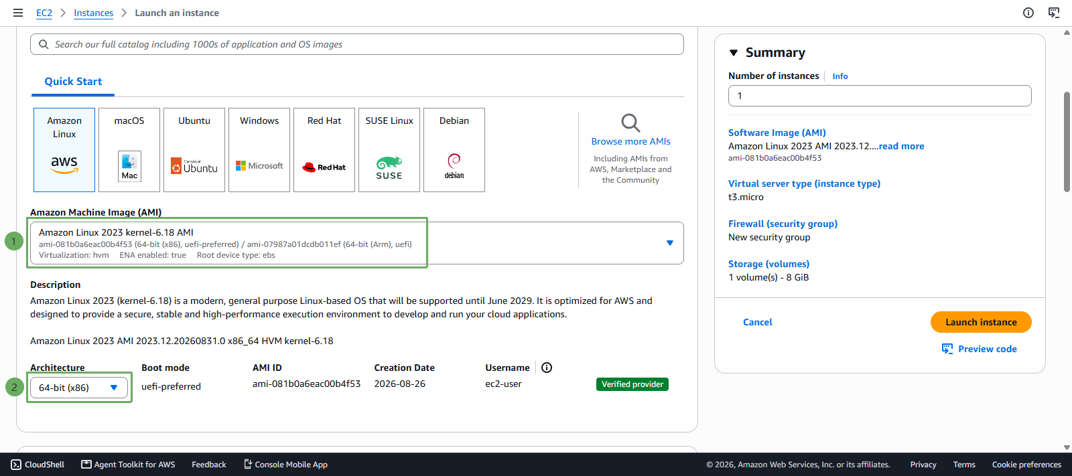Click the Username info circle icon
Image resolution: width=1072 pixels, height=476 pixels.
547,368
